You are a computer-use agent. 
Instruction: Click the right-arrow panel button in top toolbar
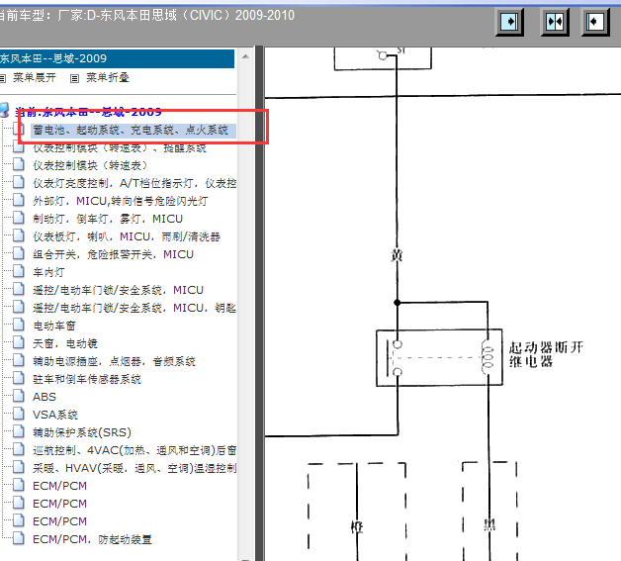click(509, 22)
